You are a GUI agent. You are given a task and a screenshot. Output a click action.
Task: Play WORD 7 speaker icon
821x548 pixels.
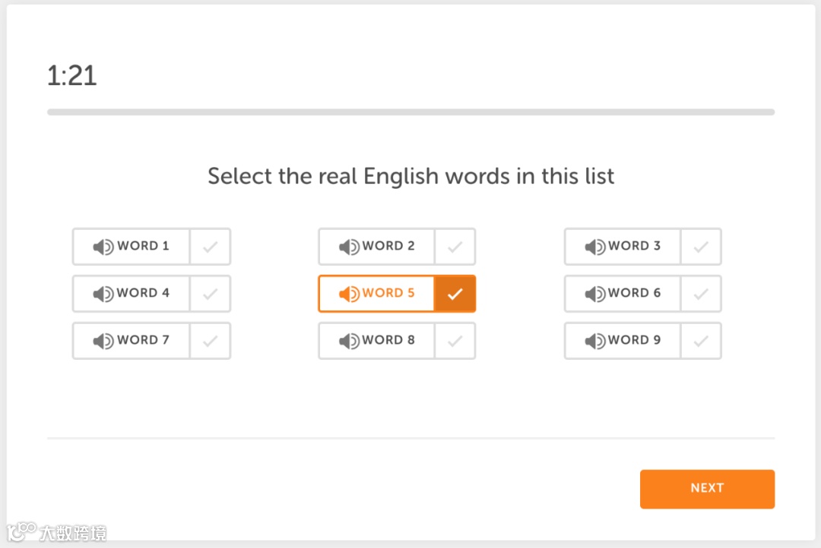pyautogui.click(x=103, y=341)
